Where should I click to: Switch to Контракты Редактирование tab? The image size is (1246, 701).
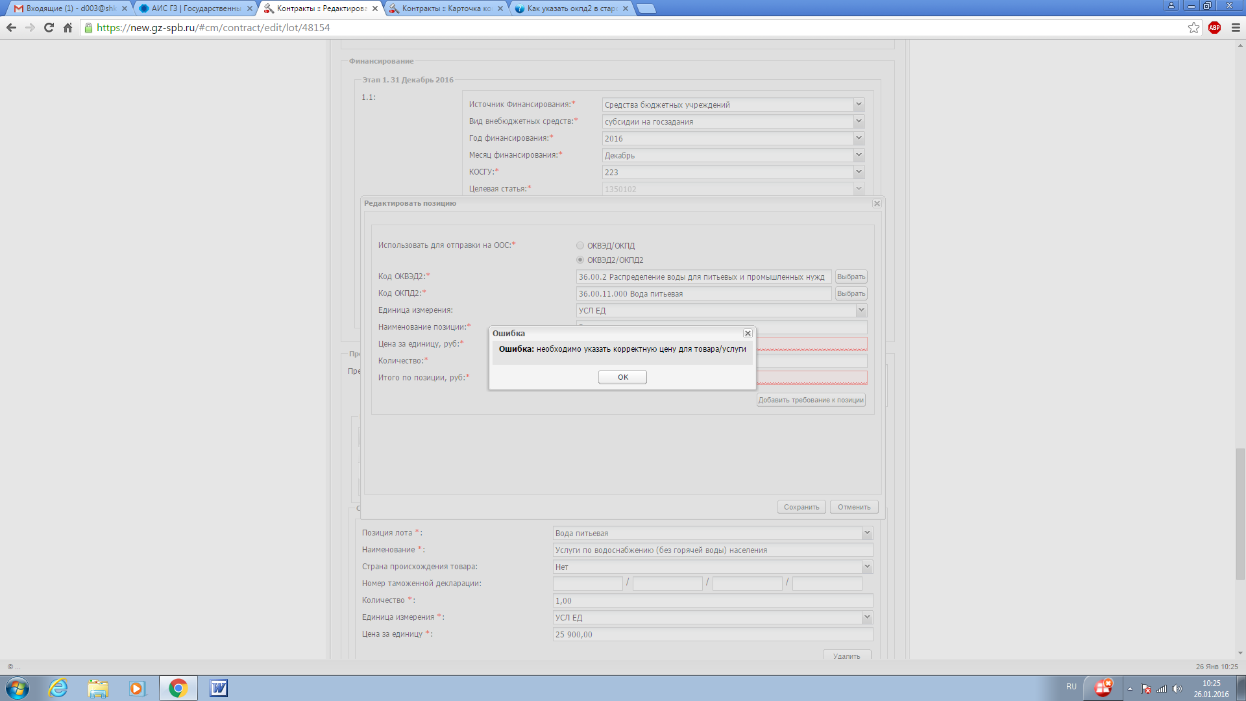point(320,8)
